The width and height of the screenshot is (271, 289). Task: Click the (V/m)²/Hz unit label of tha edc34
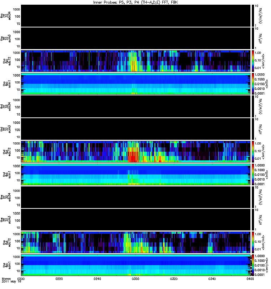(261, 16)
